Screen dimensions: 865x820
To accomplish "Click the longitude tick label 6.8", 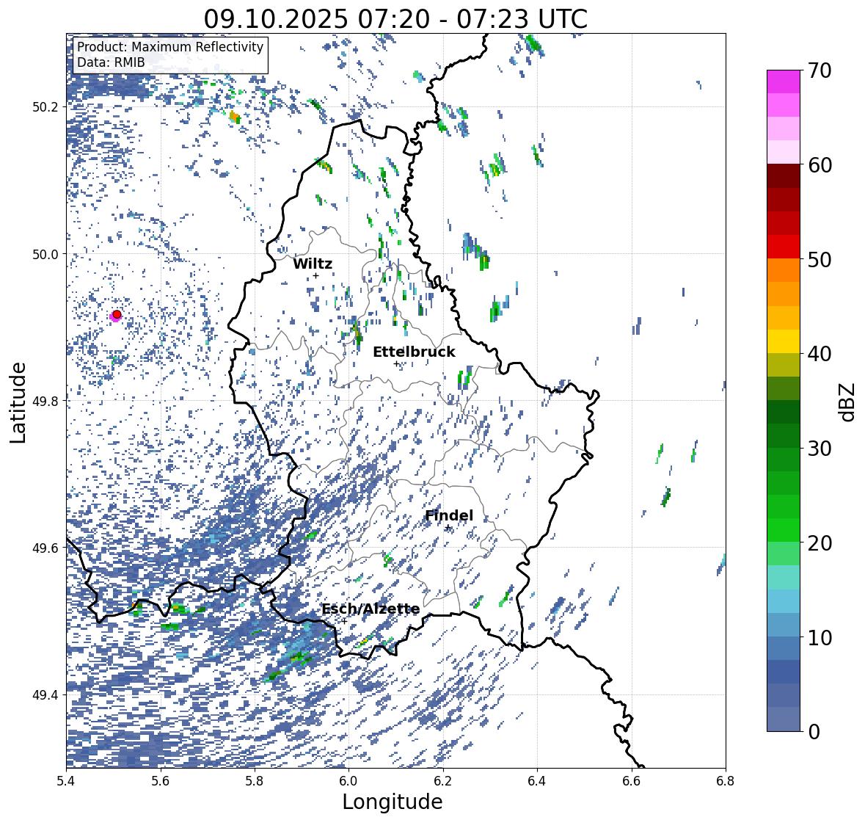I will (x=726, y=781).
